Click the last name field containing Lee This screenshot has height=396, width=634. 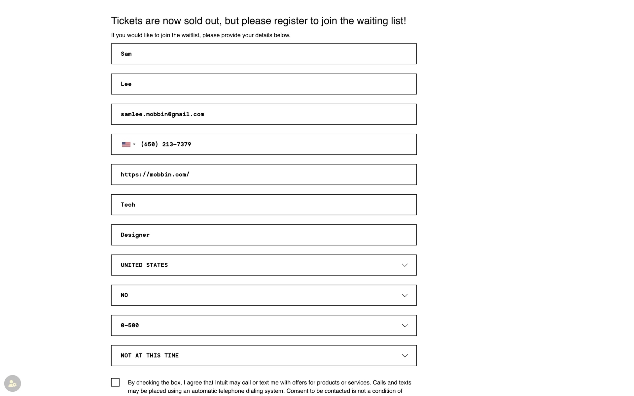point(264,84)
